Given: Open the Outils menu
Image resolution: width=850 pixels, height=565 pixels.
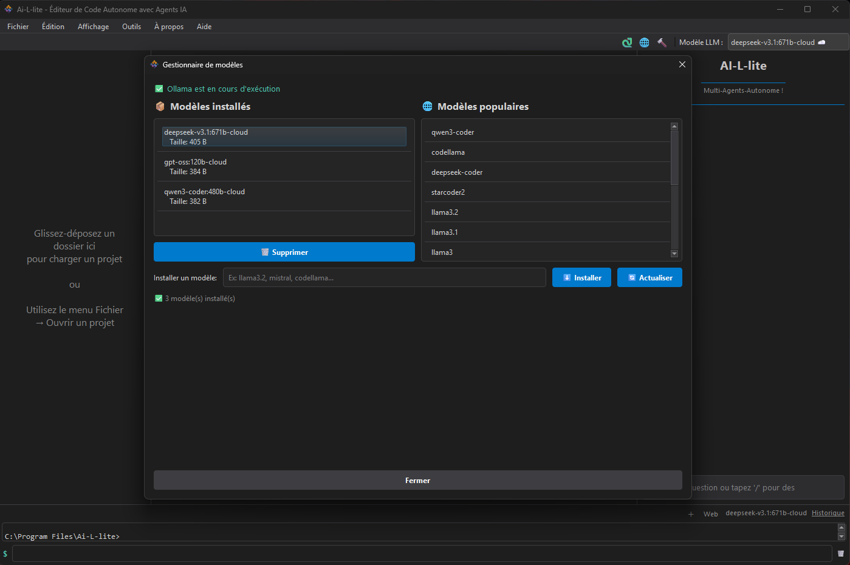Looking at the screenshot, I should pos(131,27).
